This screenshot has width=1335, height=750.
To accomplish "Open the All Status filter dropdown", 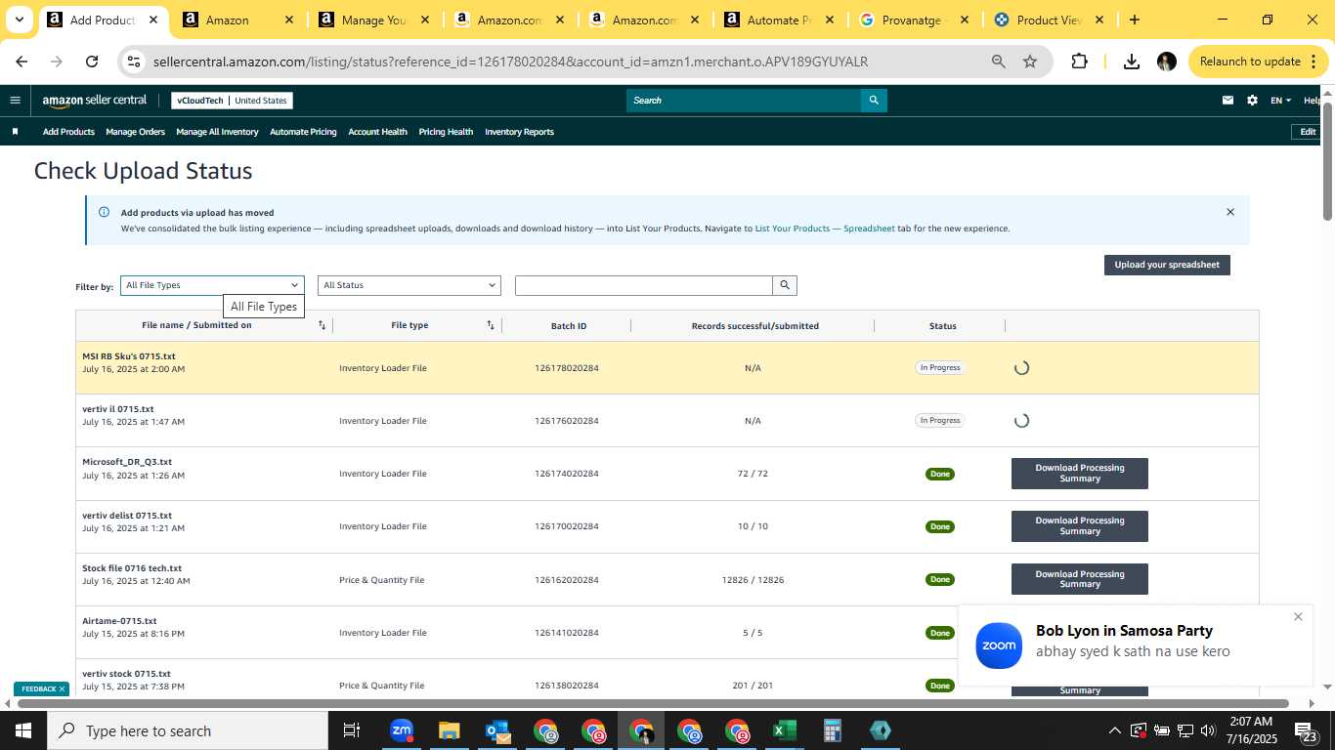I will [x=409, y=285].
